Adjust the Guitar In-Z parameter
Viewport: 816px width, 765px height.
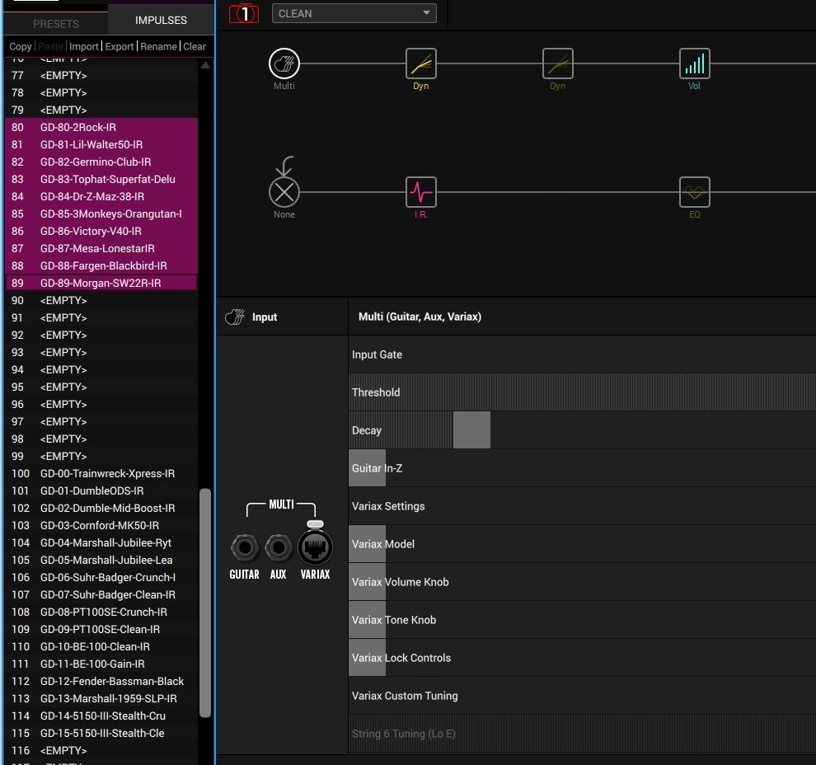582,468
